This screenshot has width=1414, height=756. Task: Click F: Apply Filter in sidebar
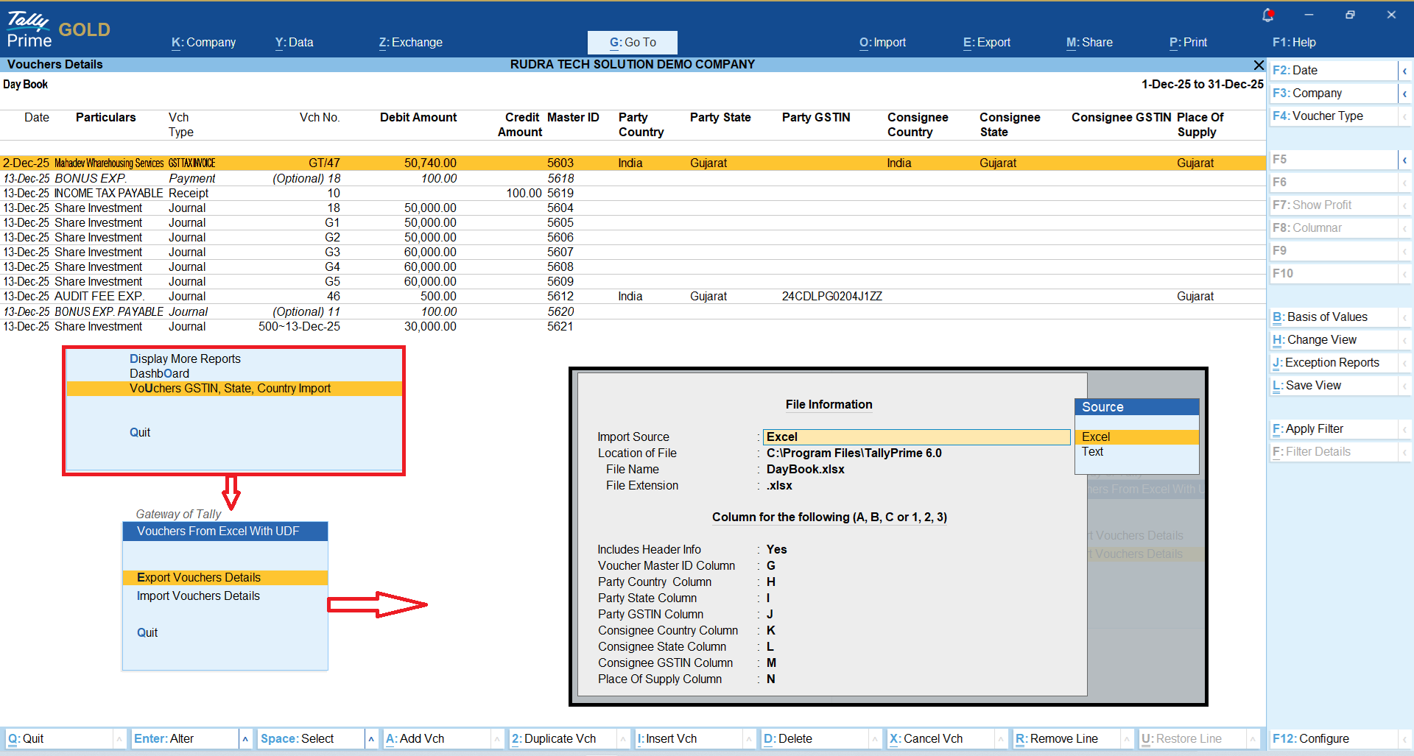pyautogui.click(x=1314, y=429)
